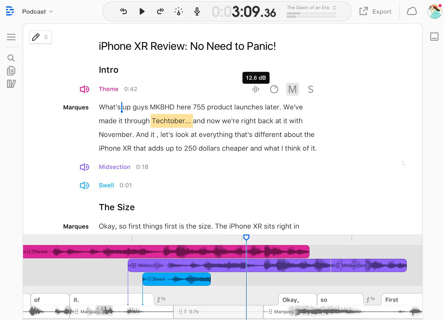Select the Swell track label
Screen dimensions: 444x320
pyautogui.click(x=106, y=185)
